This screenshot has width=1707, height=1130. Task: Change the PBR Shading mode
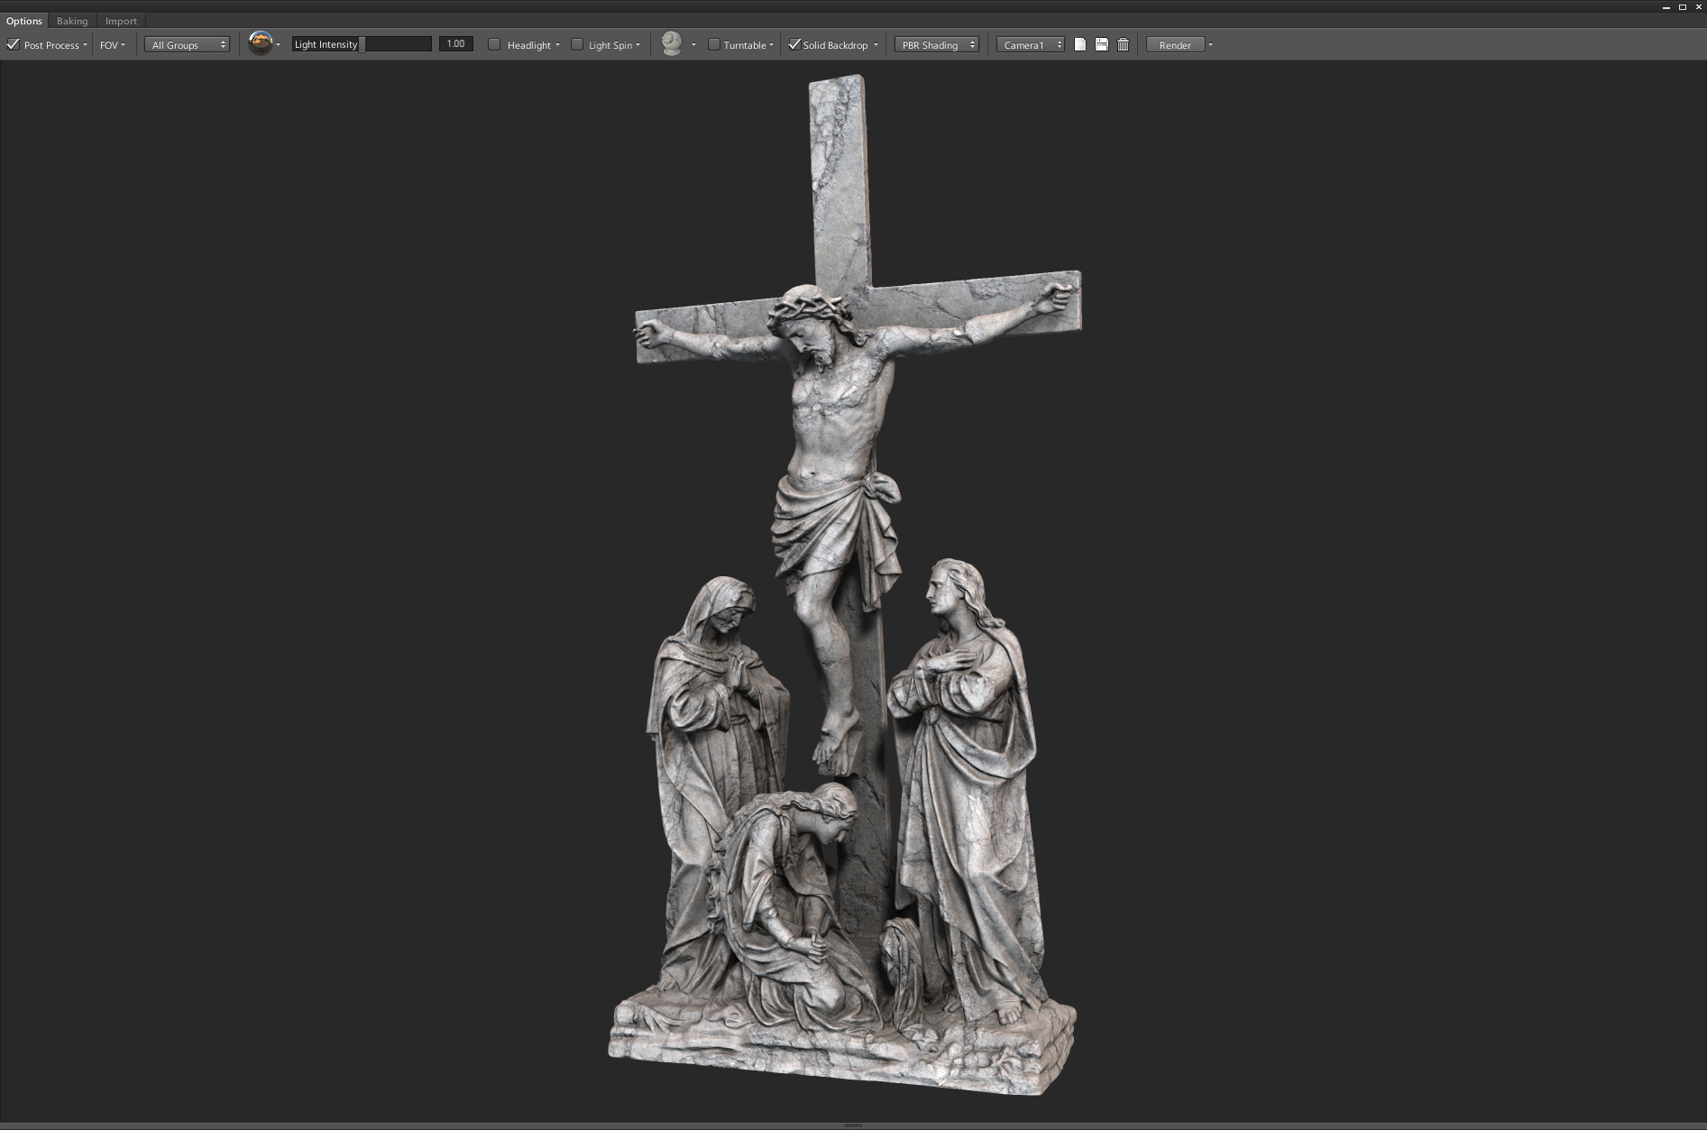pyautogui.click(x=935, y=43)
